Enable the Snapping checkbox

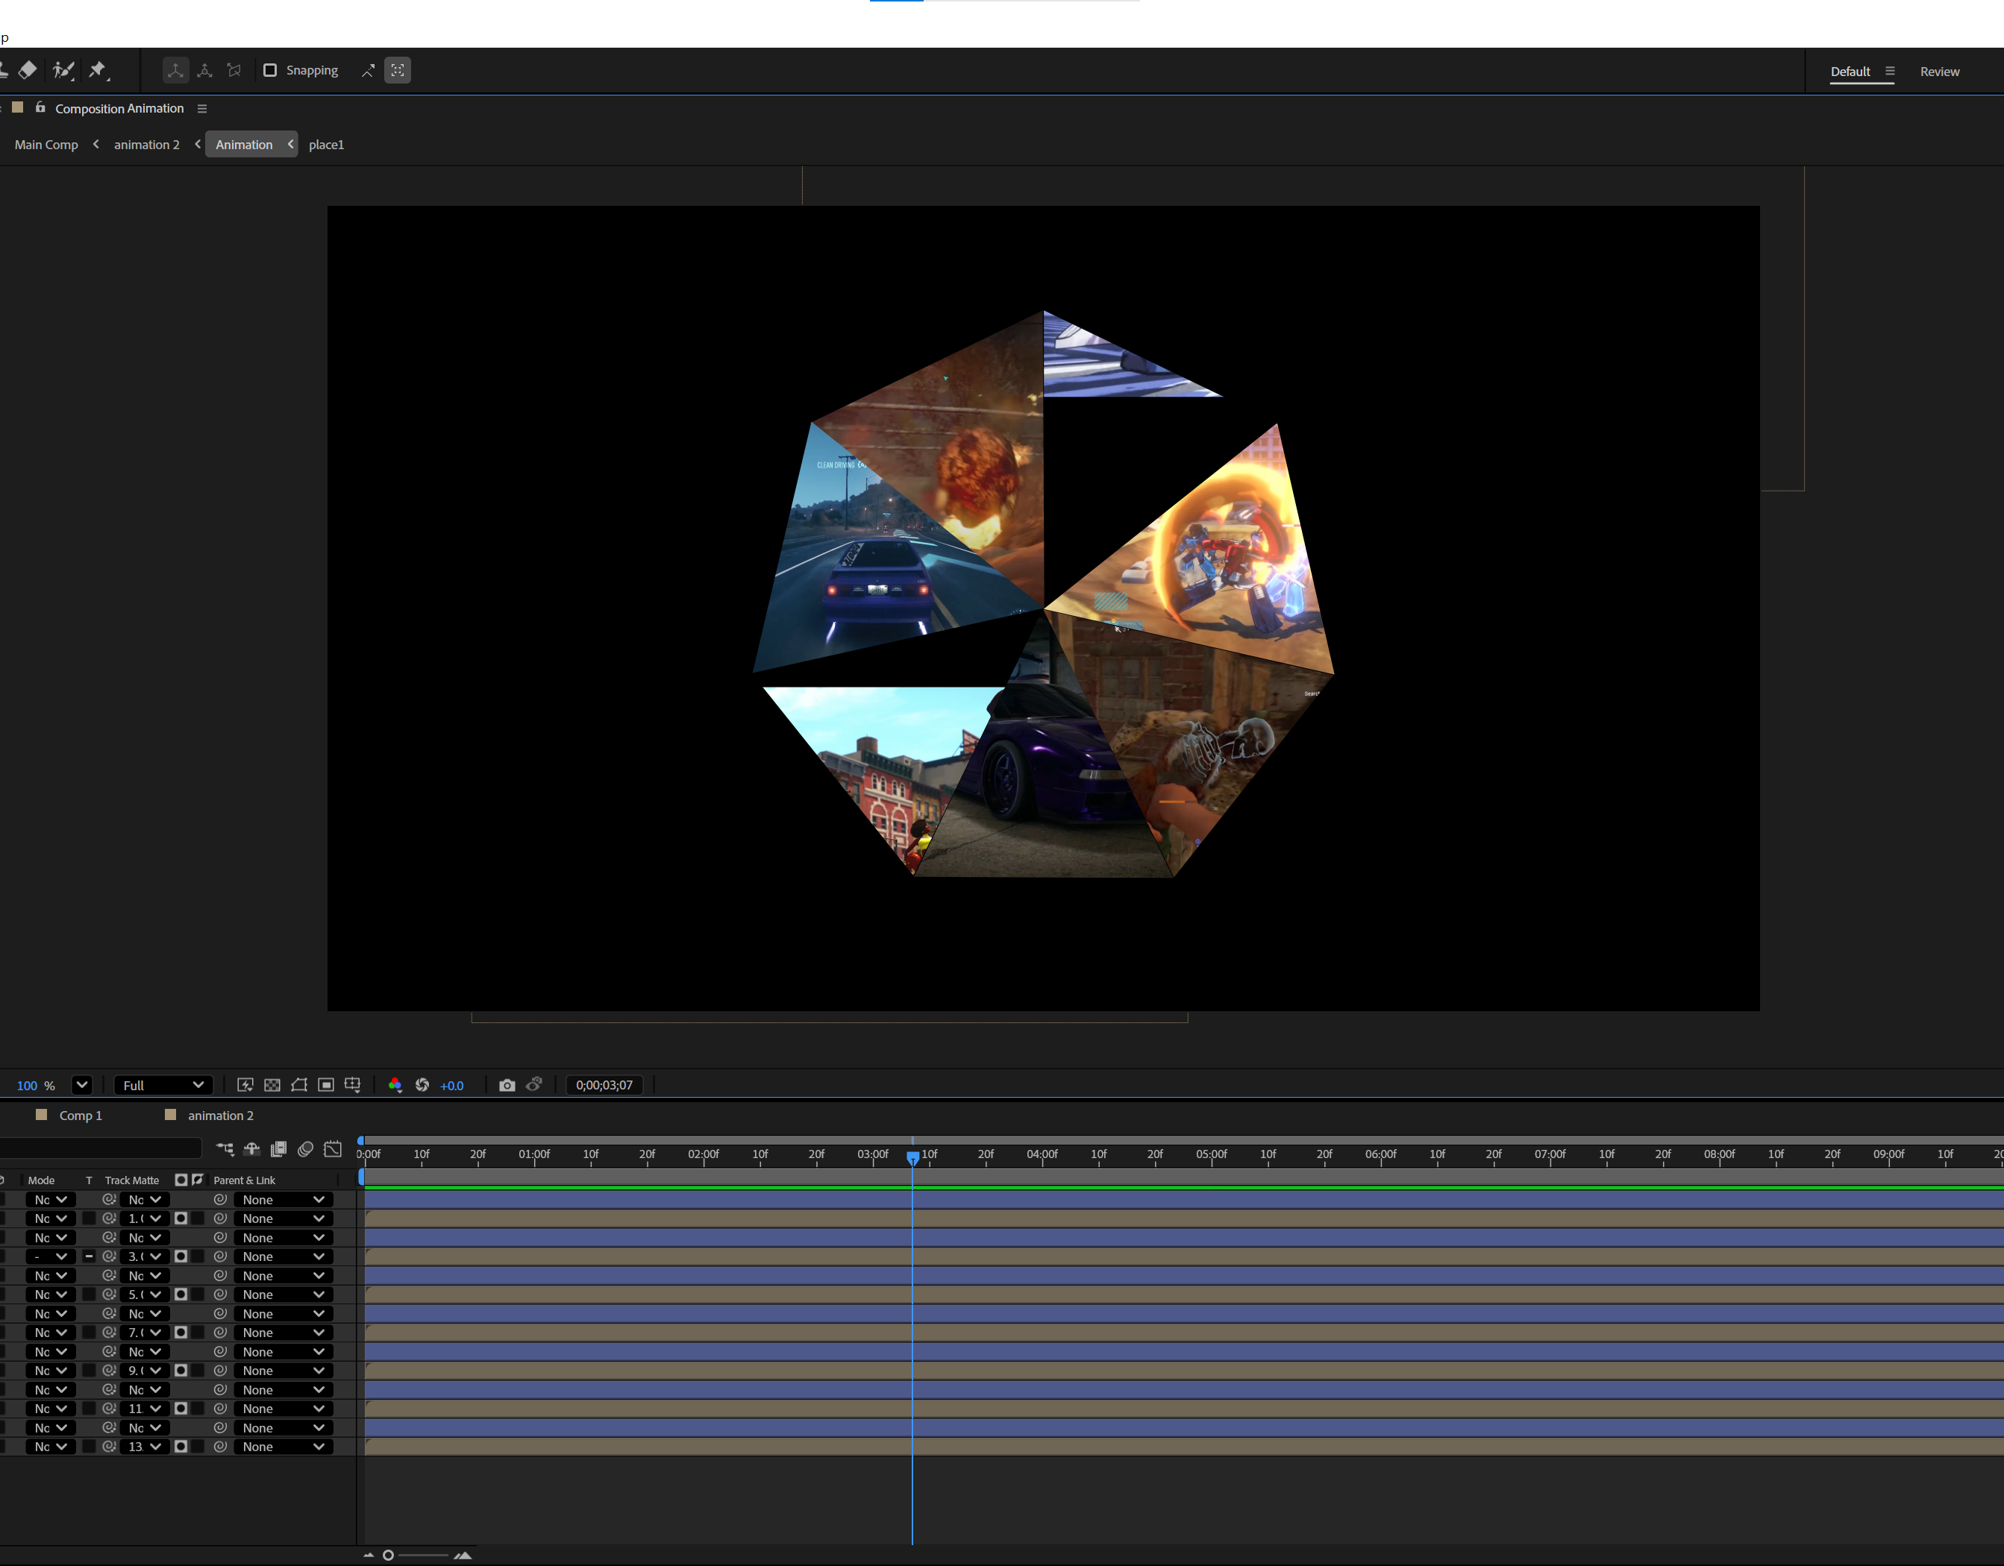click(x=270, y=71)
